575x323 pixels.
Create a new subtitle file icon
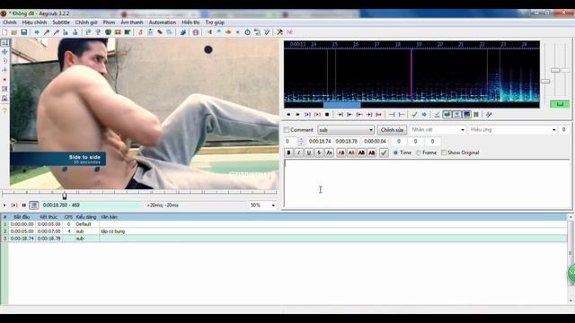[x=4, y=32]
